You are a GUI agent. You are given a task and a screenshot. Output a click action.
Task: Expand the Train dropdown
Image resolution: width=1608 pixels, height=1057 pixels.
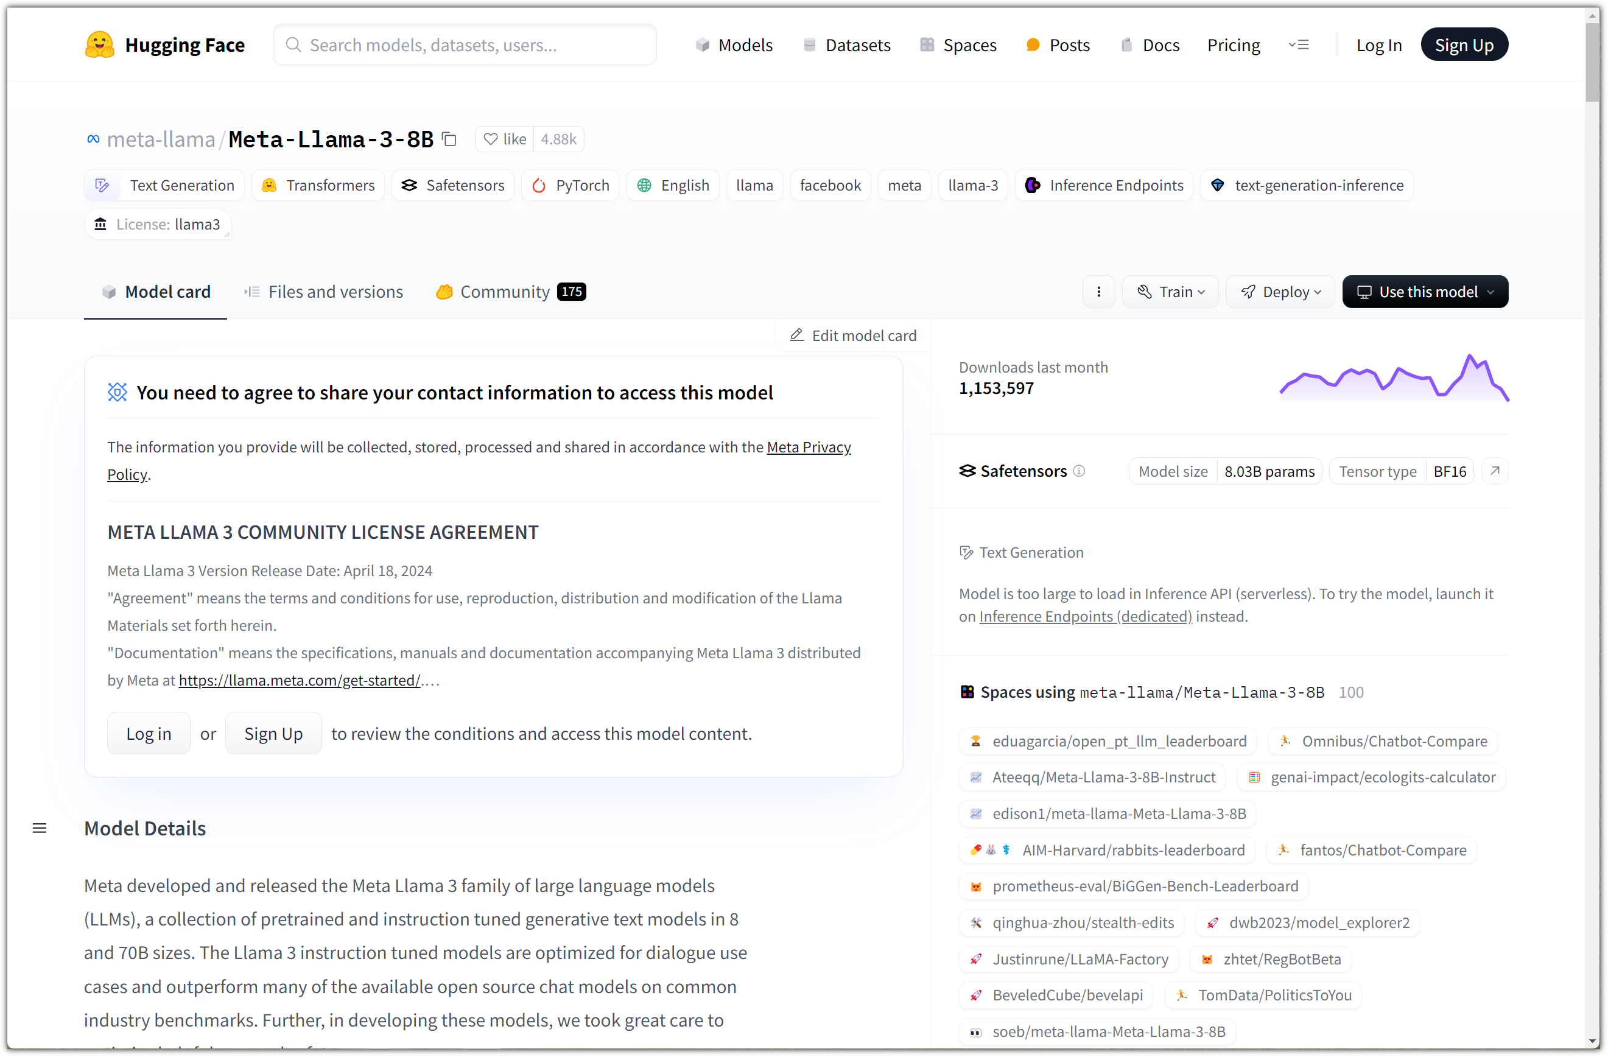(x=1170, y=292)
